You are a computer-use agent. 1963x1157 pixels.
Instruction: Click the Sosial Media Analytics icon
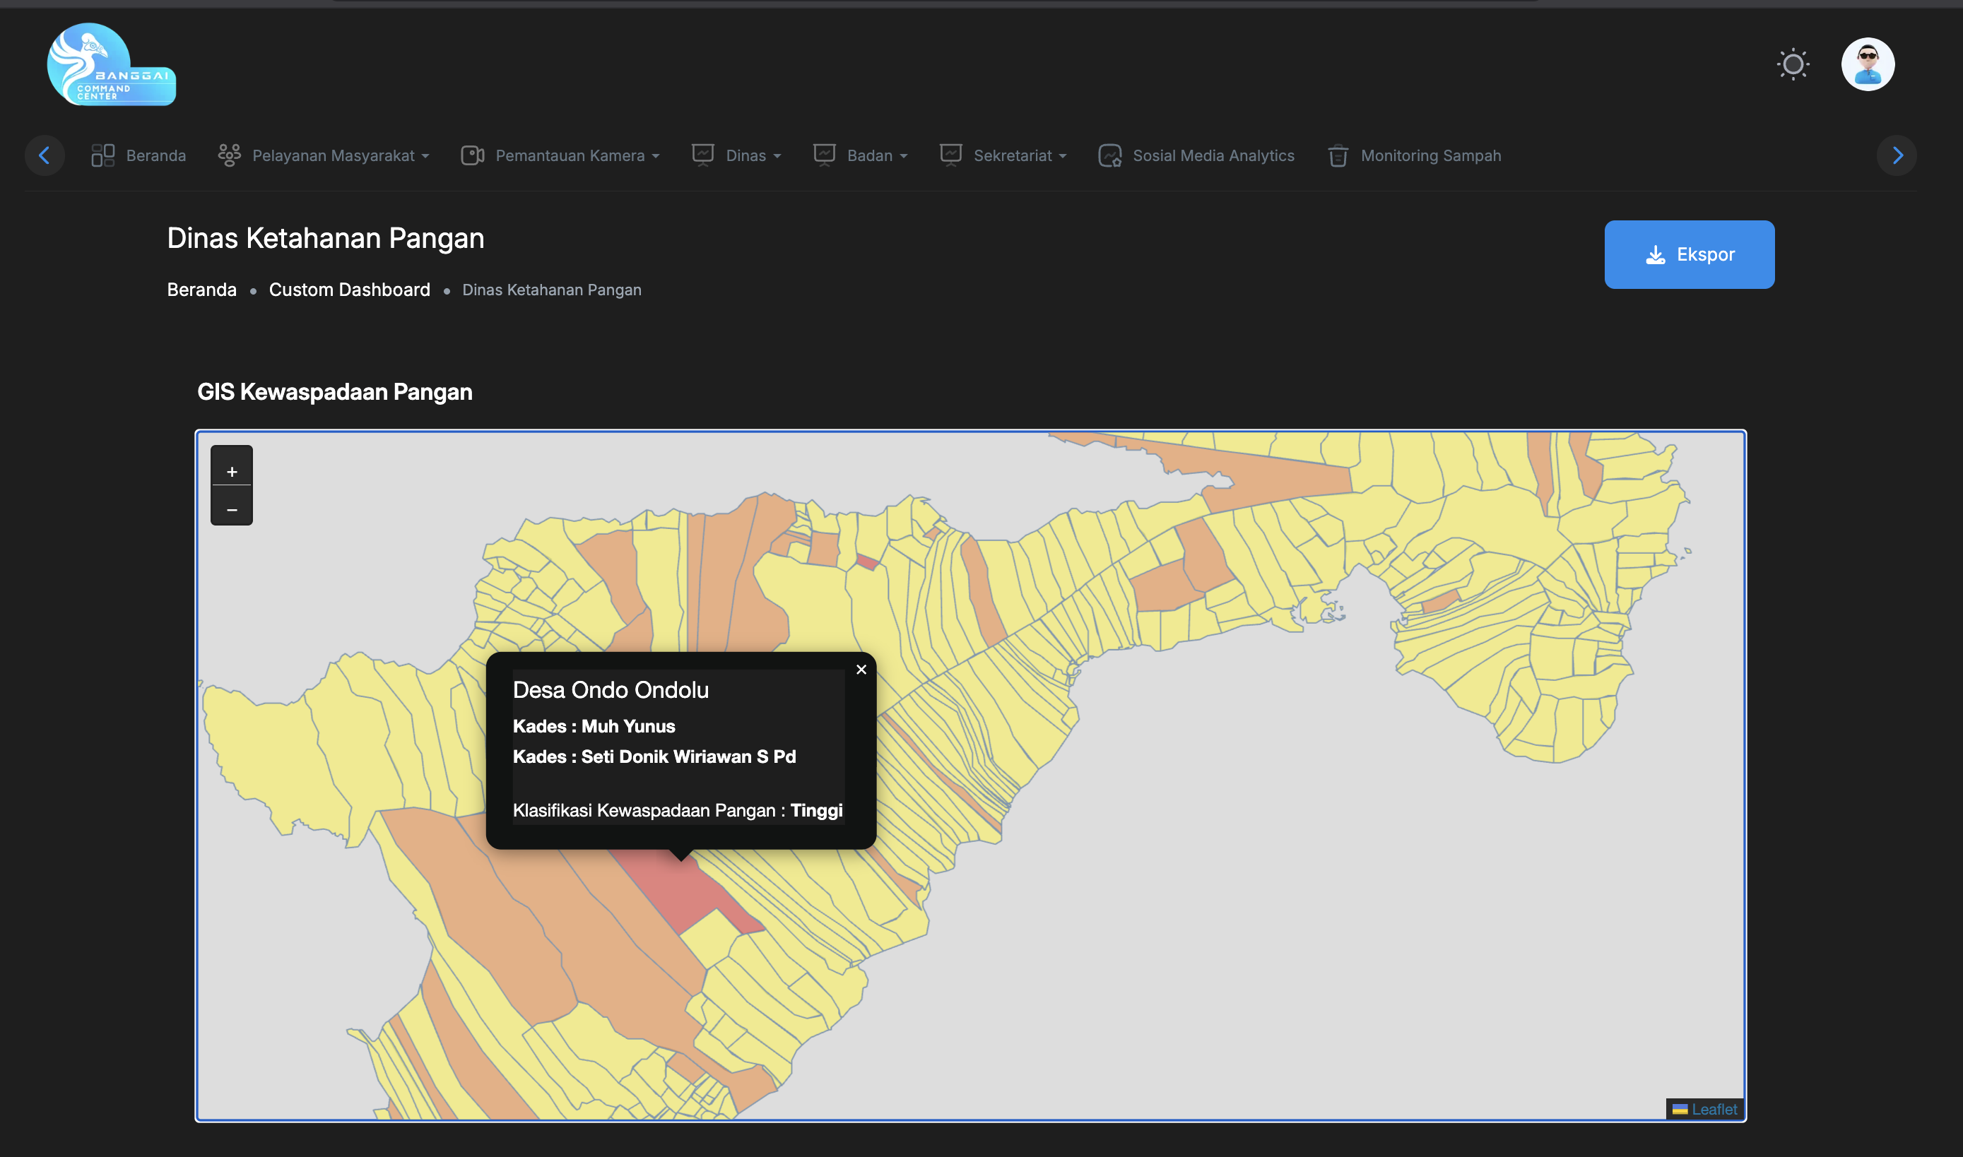1110,155
